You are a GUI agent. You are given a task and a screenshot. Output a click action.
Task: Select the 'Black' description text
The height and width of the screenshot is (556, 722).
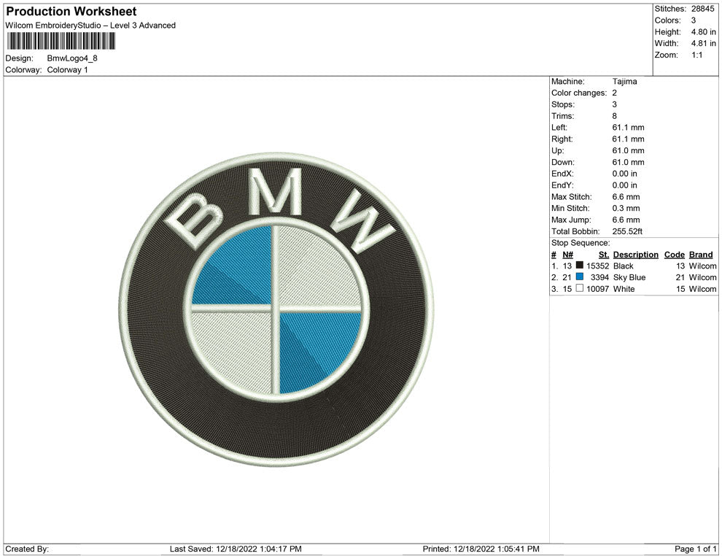coord(624,266)
